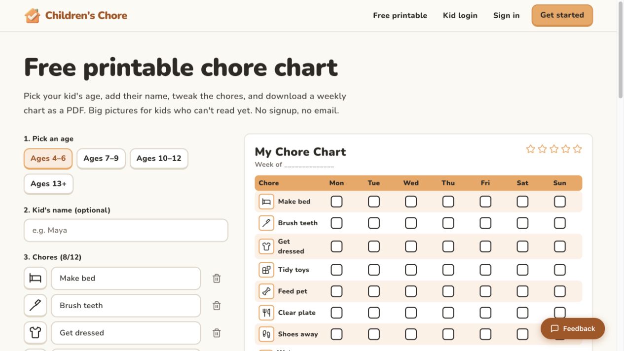Image resolution: width=624 pixels, height=351 pixels.
Task: Click the Children's Chore logo icon
Action: click(x=32, y=15)
